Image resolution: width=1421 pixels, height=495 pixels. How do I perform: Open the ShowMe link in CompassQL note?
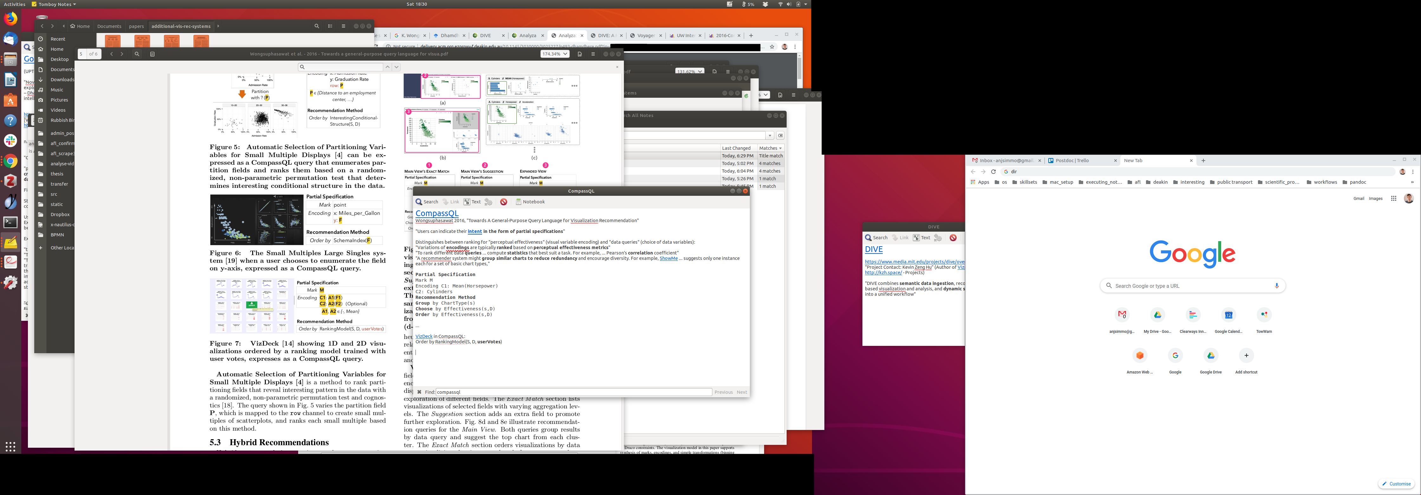click(668, 258)
